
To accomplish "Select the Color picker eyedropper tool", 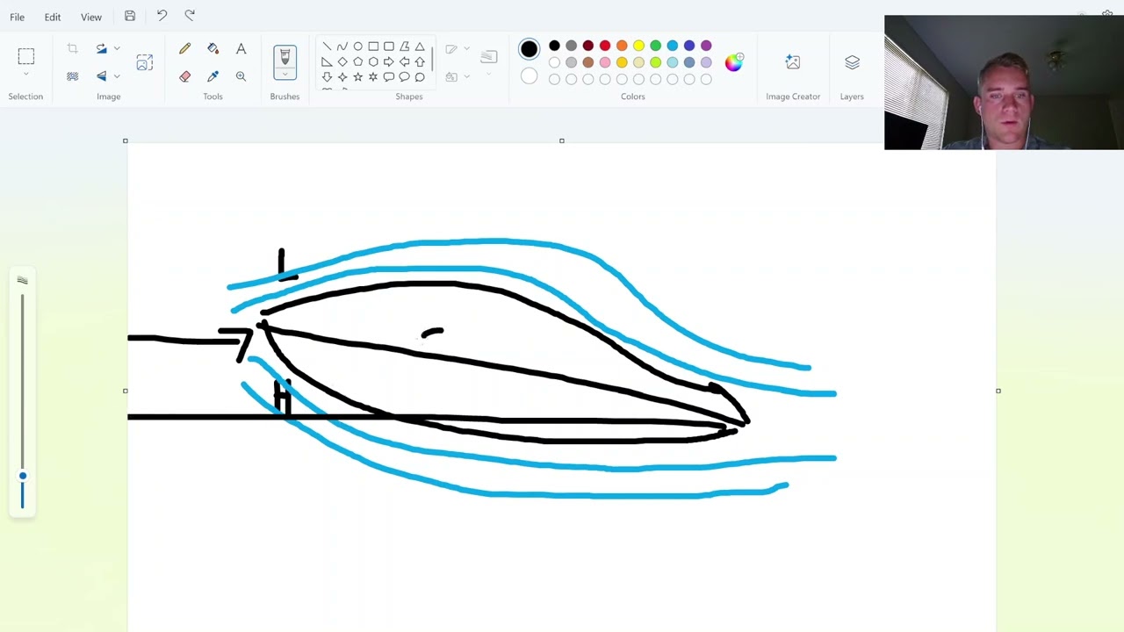I will click(213, 76).
